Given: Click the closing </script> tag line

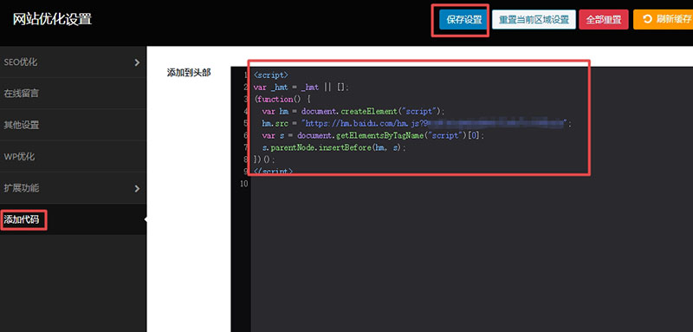Looking at the screenshot, I should (273, 171).
